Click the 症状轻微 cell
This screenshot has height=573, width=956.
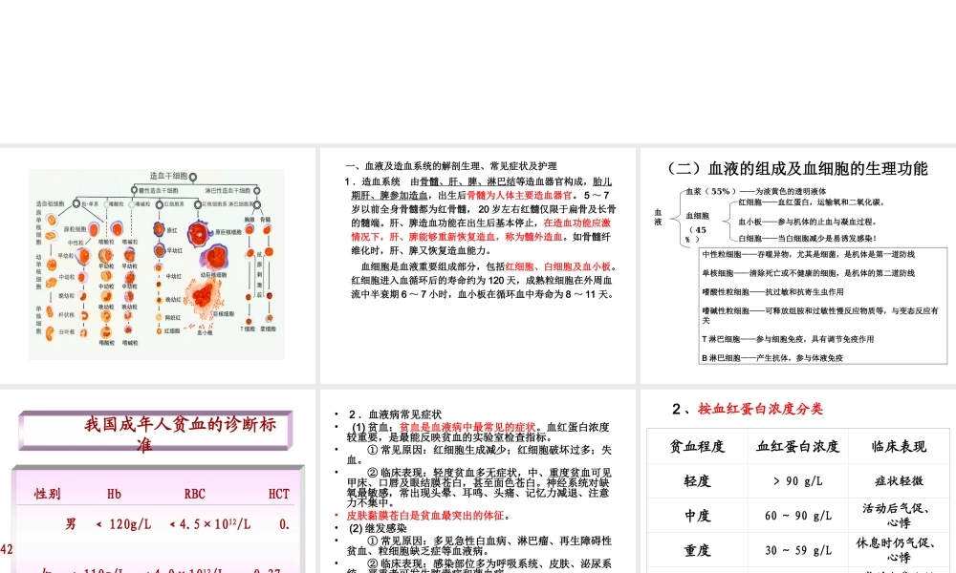click(899, 481)
